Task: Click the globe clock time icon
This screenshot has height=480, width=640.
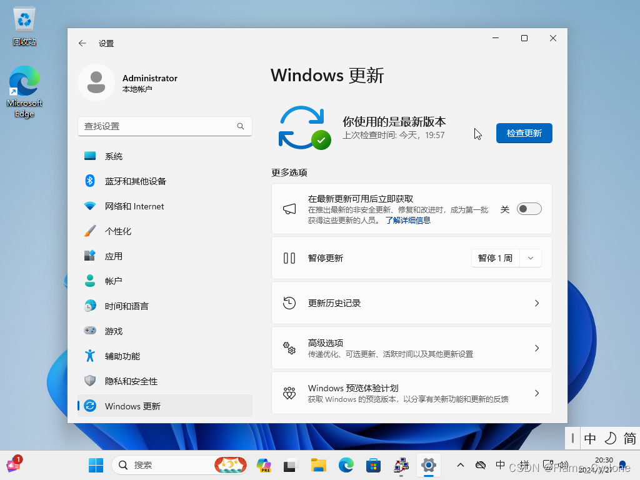Action: tap(90, 305)
